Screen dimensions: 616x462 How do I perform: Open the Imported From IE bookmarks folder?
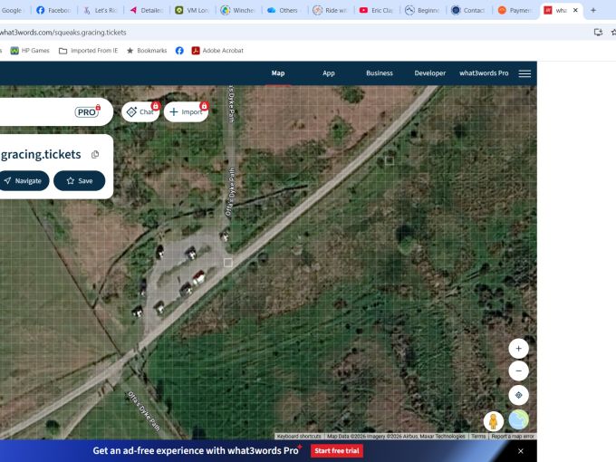[89, 51]
